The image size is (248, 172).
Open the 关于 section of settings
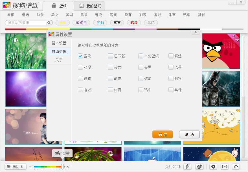[x=58, y=60]
